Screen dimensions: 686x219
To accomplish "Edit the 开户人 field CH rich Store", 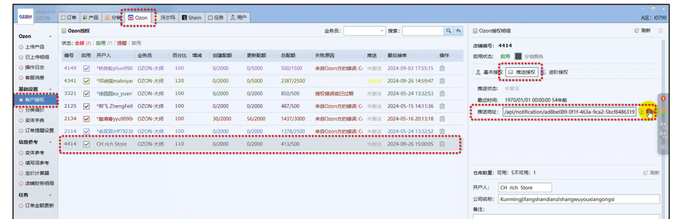I will pos(524,188).
